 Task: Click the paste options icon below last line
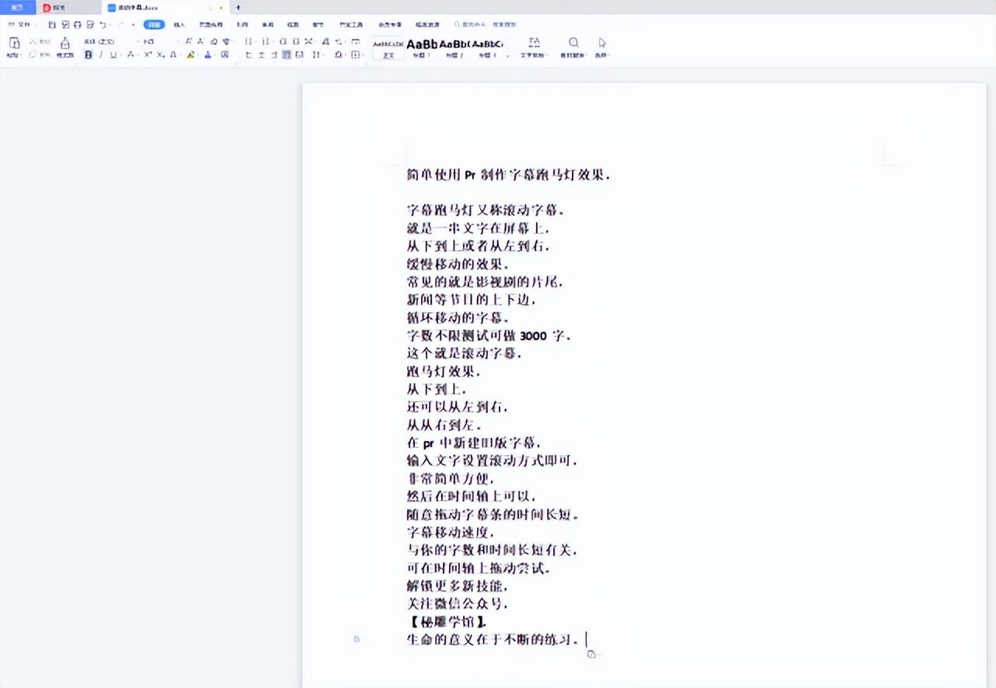pos(592,655)
